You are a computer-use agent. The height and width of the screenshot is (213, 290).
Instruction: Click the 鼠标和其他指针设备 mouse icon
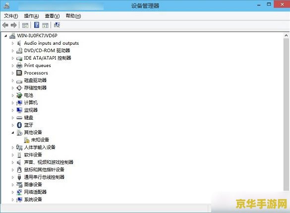click(x=19, y=170)
